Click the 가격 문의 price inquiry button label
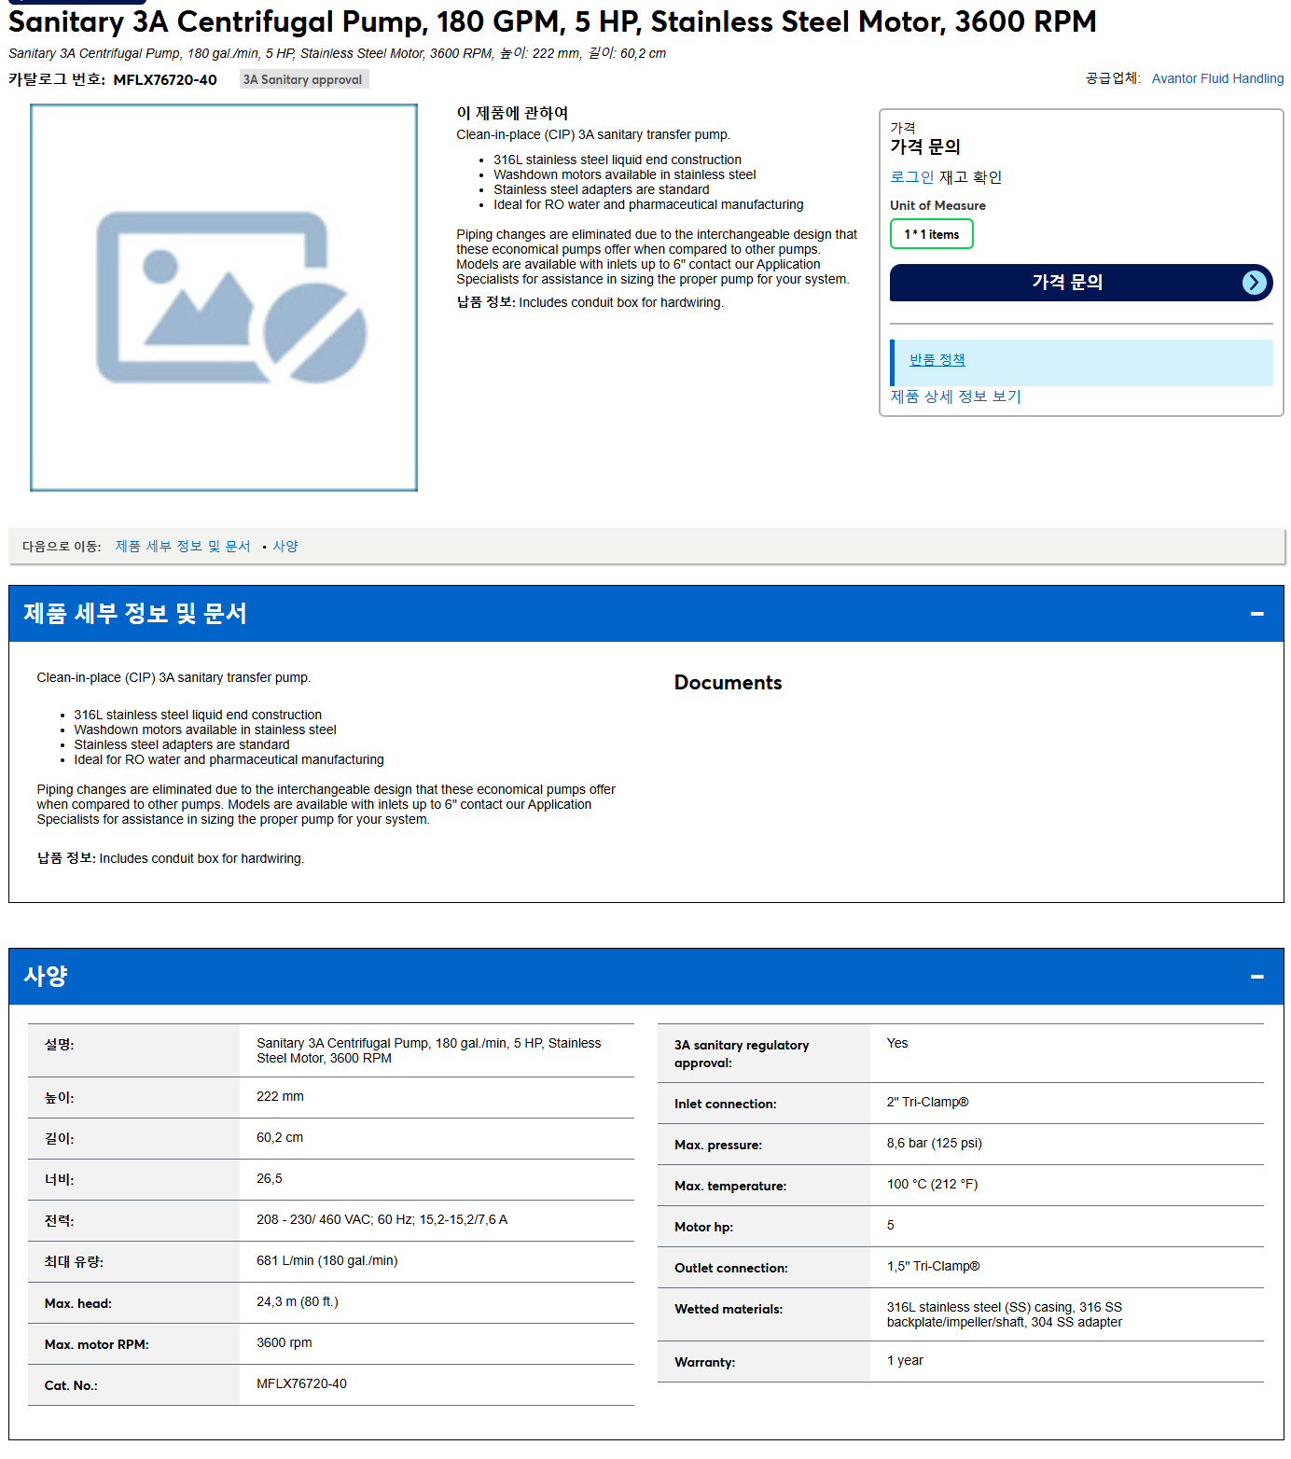This screenshot has width=1291, height=1459. (1067, 282)
